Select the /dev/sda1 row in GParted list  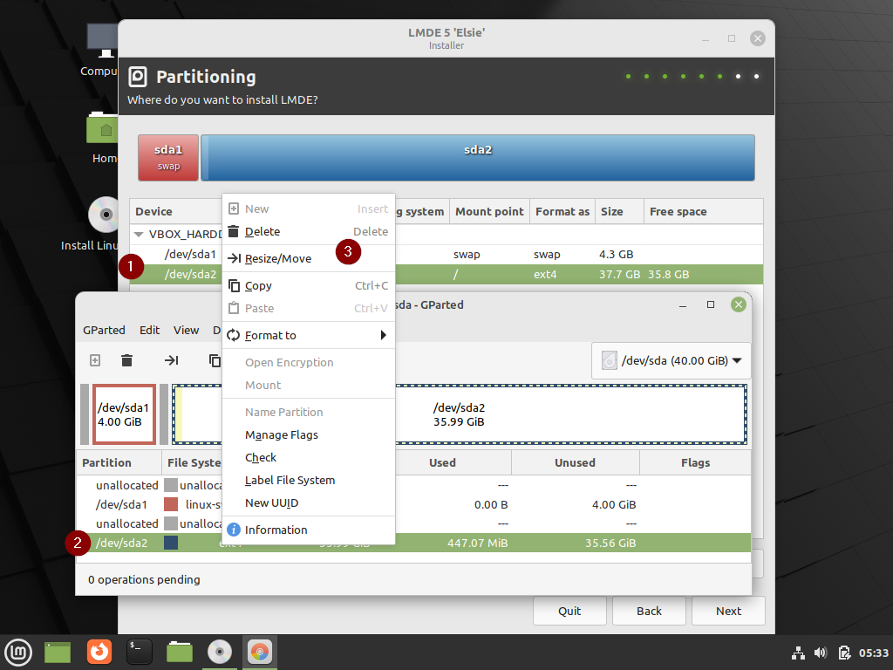tap(413, 505)
